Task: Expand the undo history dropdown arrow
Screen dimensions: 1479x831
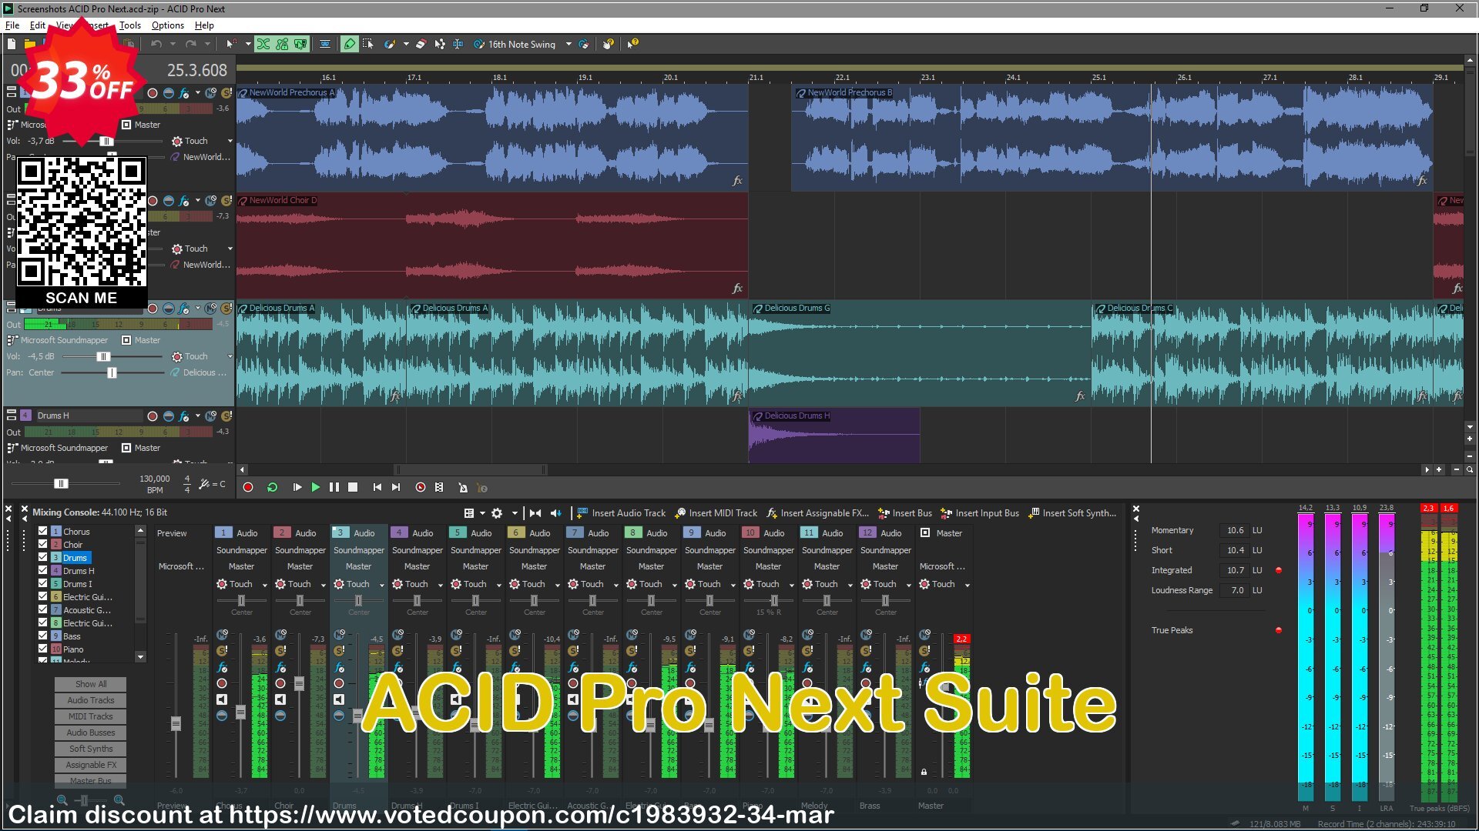Action: pos(173,44)
